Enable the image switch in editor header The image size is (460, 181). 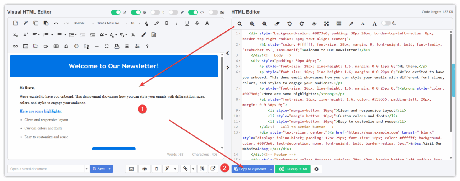(x=213, y=12)
